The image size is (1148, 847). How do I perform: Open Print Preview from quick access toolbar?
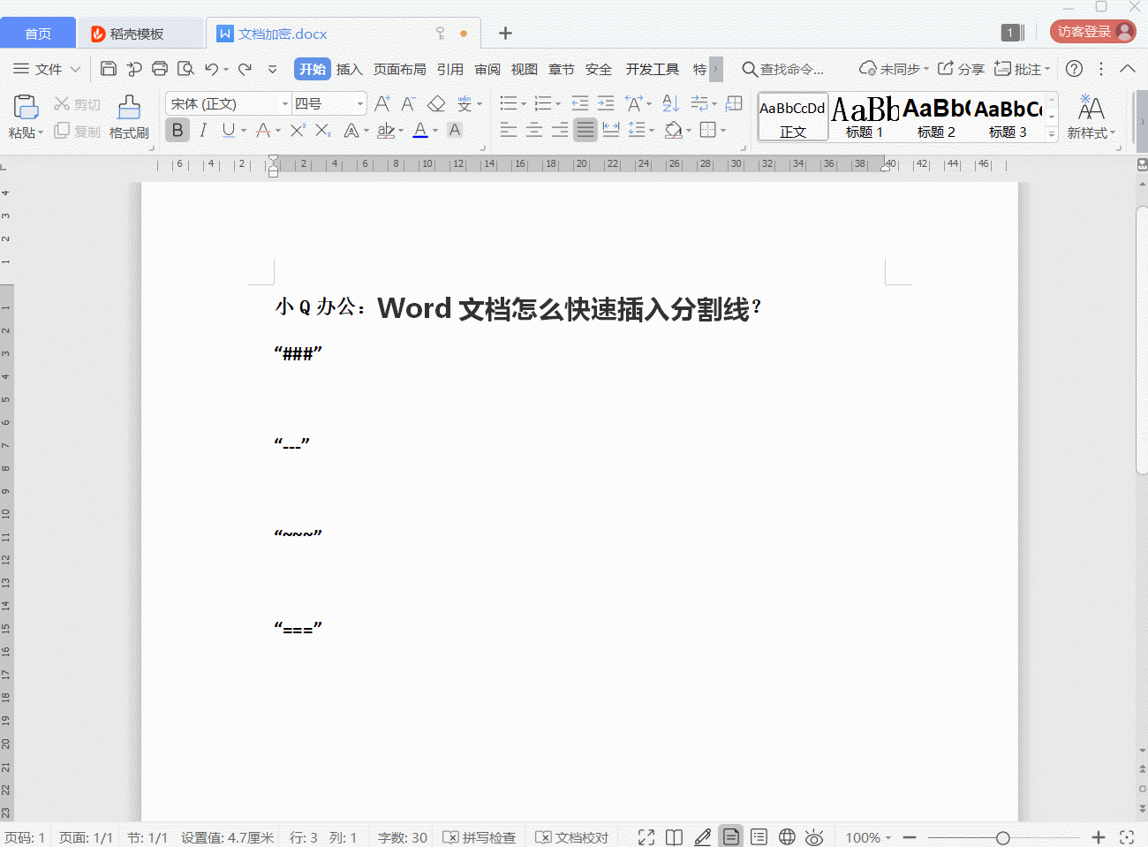(185, 69)
